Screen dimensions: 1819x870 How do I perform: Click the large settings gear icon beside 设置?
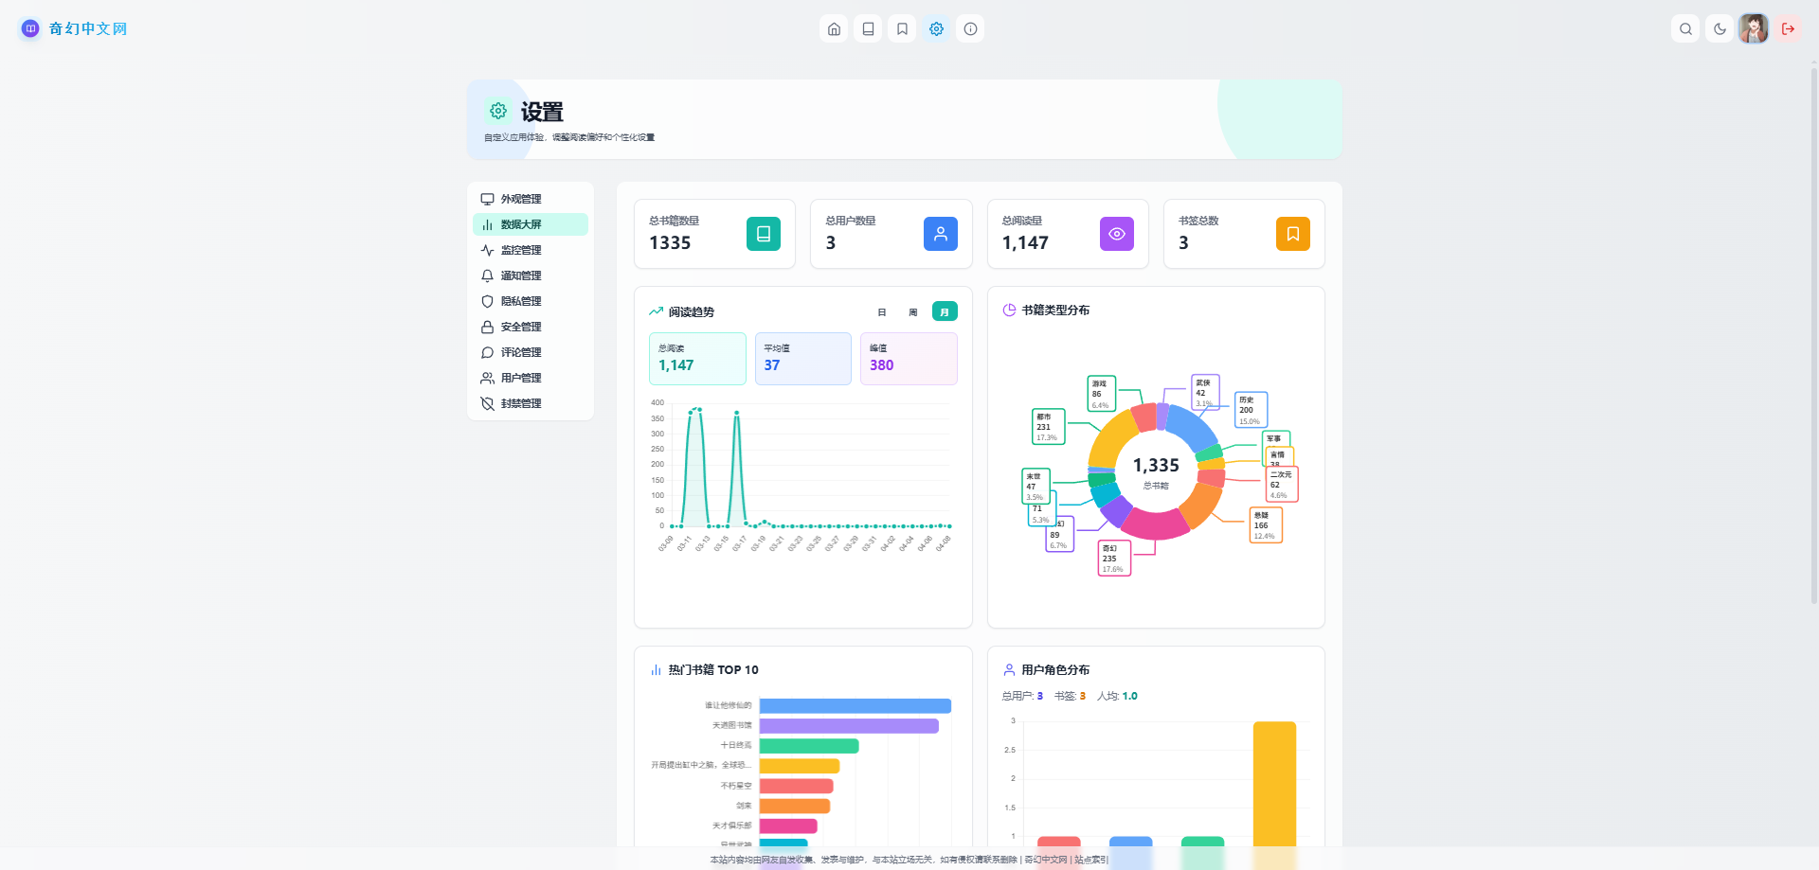click(x=498, y=111)
